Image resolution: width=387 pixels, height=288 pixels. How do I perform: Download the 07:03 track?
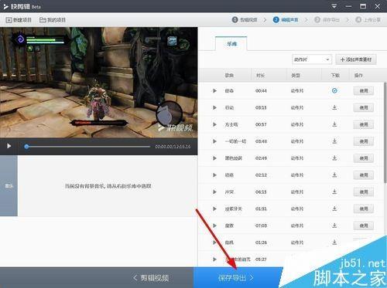click(x=334, y=225)
